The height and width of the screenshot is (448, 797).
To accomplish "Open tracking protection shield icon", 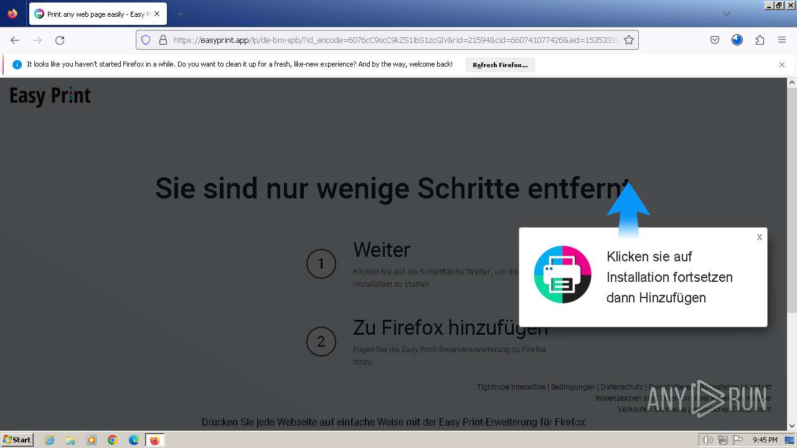I will pyautogui.click(x=146, y=40).
